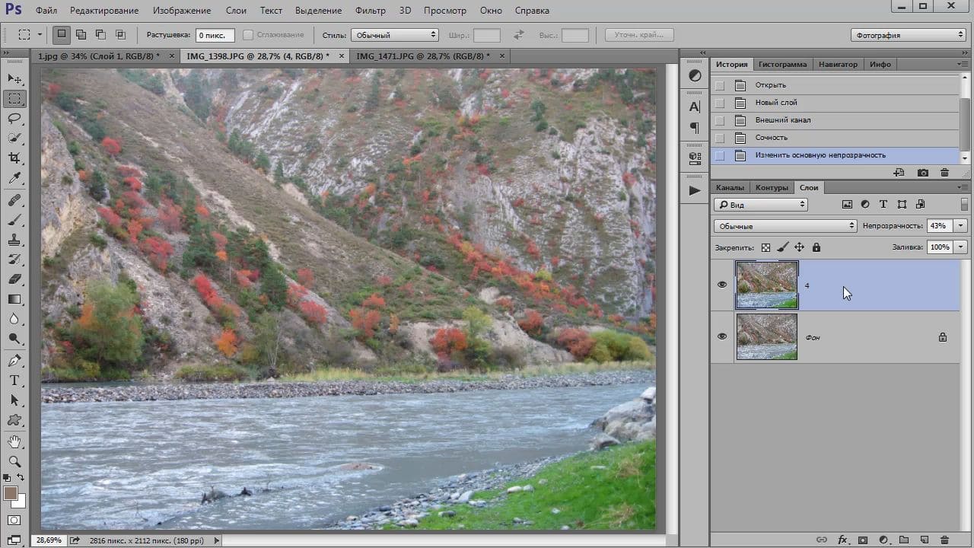The width and height of the screenshot is (974, 548).
Task: Select the Horizontal Type tool
Action: click(14, 381)
